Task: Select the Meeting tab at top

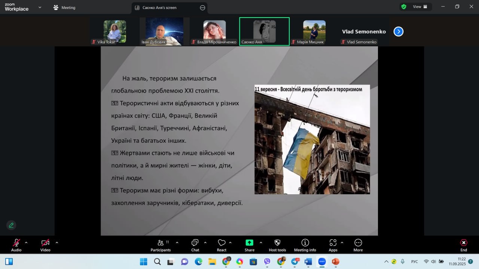Action: 64,7
